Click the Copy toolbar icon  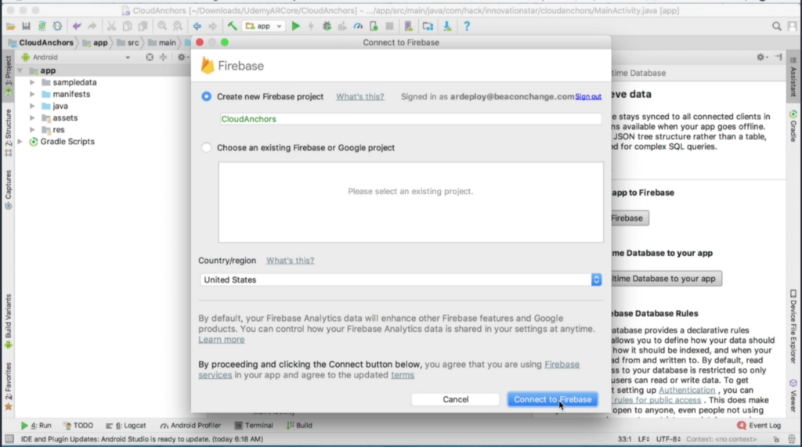(127, 26)
